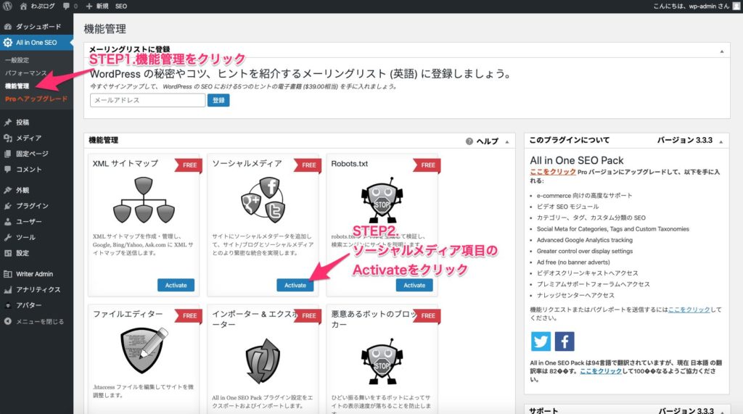The width and height of the screenshot is (743, 414).
Task: Select All in One SEO menu
Action: [36, 43]
